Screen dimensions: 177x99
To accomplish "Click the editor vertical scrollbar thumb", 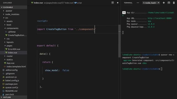I will coord(119,41).
